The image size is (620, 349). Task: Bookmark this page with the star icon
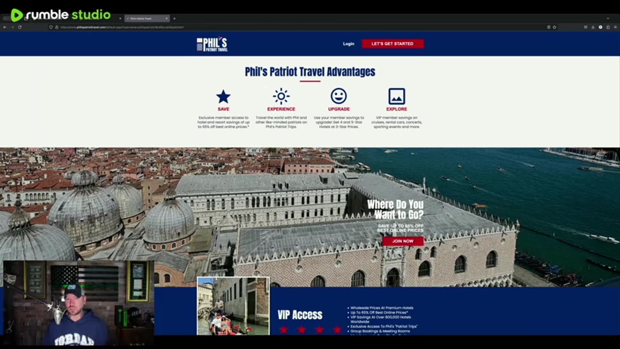tap(555, 27)
